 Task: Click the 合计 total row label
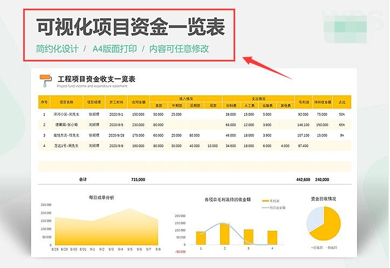tap(83, 179)
